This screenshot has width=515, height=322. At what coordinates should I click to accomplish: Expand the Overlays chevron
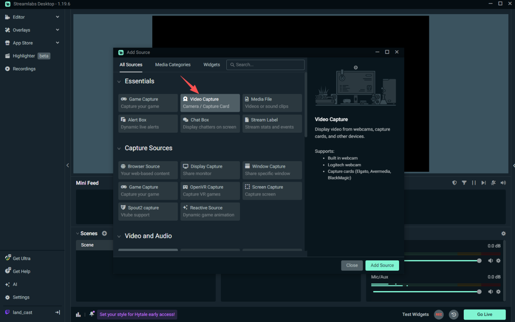58,30
